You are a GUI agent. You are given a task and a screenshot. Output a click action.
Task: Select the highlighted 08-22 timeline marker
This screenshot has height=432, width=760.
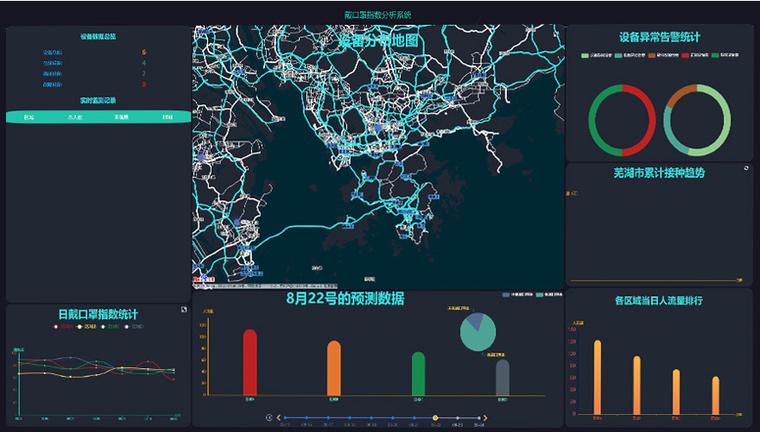(435, 417)
